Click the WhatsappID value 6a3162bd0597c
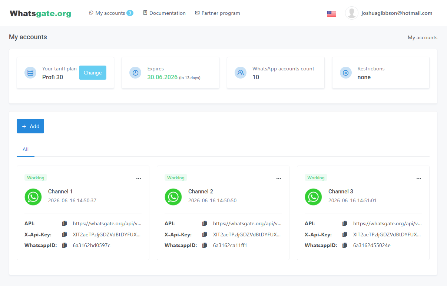Screen dimensions: 447x286 coord(92,245)
